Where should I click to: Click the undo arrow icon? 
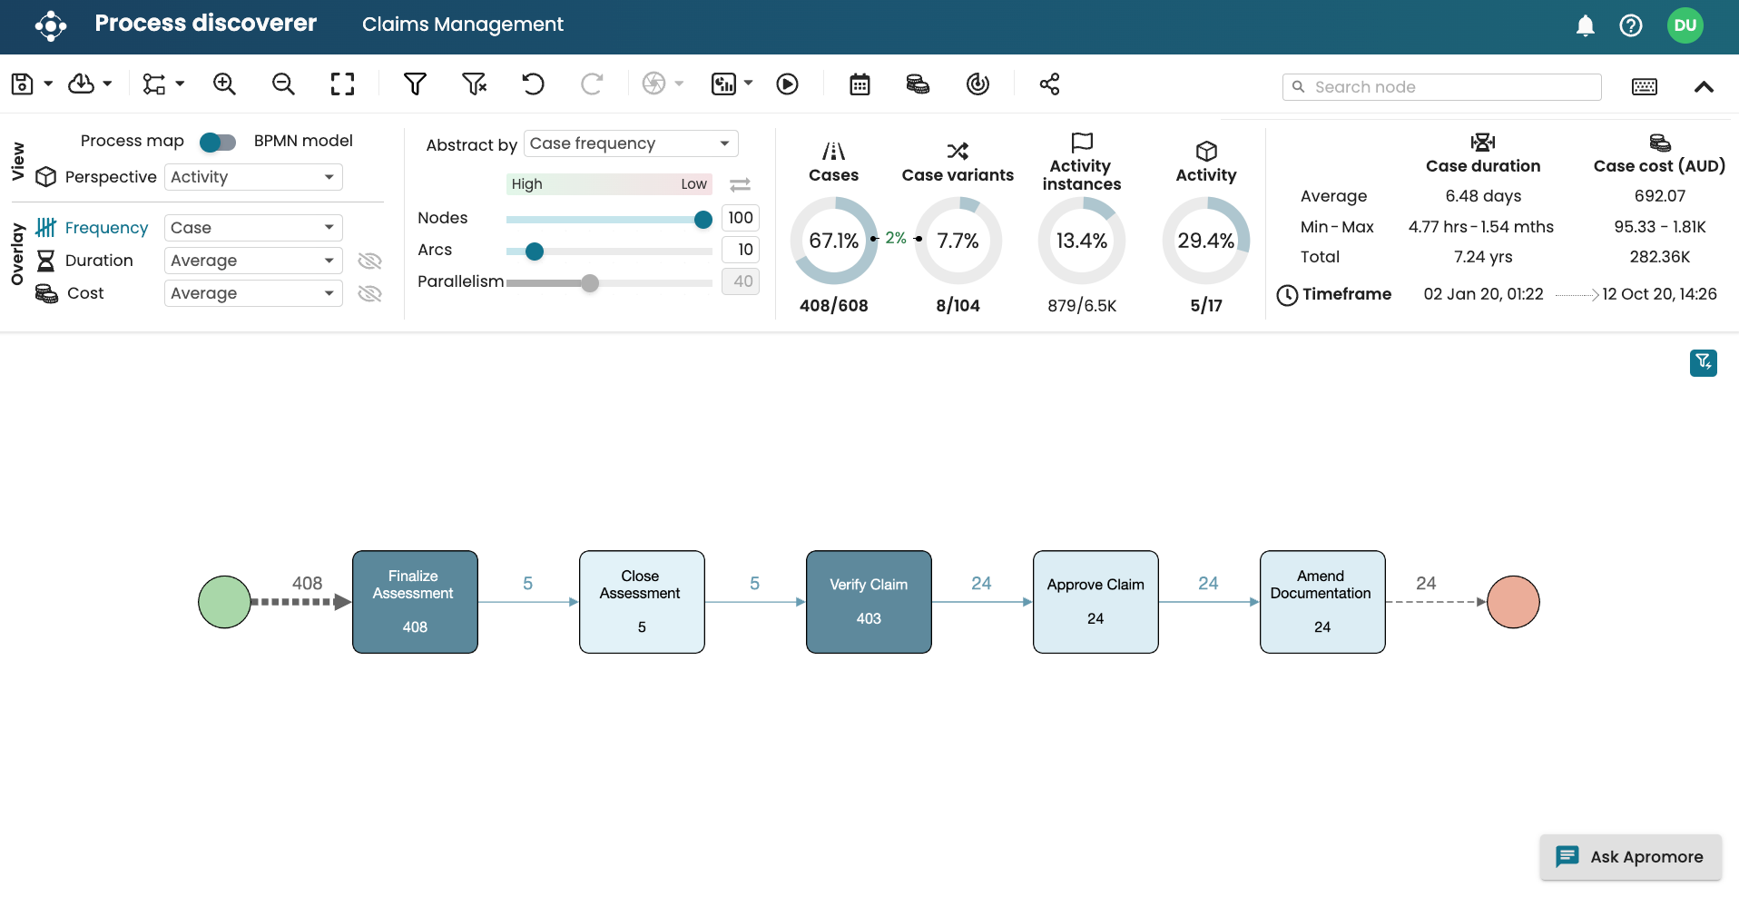click(x=533, y=84)
